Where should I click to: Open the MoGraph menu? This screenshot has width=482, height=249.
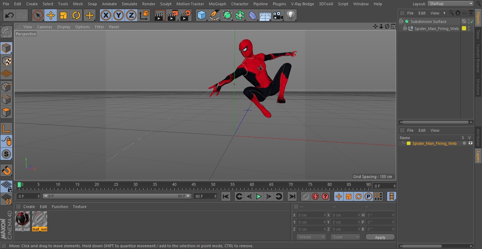point(217,4)
